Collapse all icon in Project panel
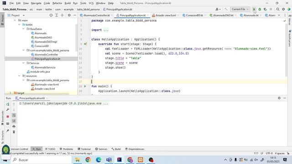The width and height of the screenshot is (292, 164). click(x=62, y=15)
